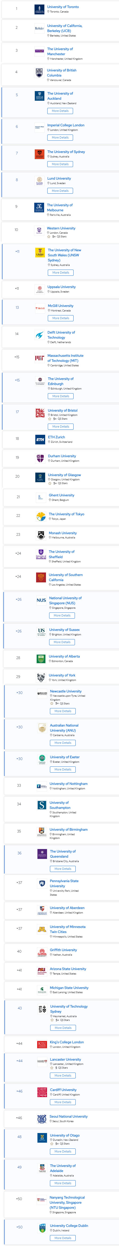The height and width of the screenshot is (1246, 119).
Task: Click the NUS logo
Action: pos(41,600)
